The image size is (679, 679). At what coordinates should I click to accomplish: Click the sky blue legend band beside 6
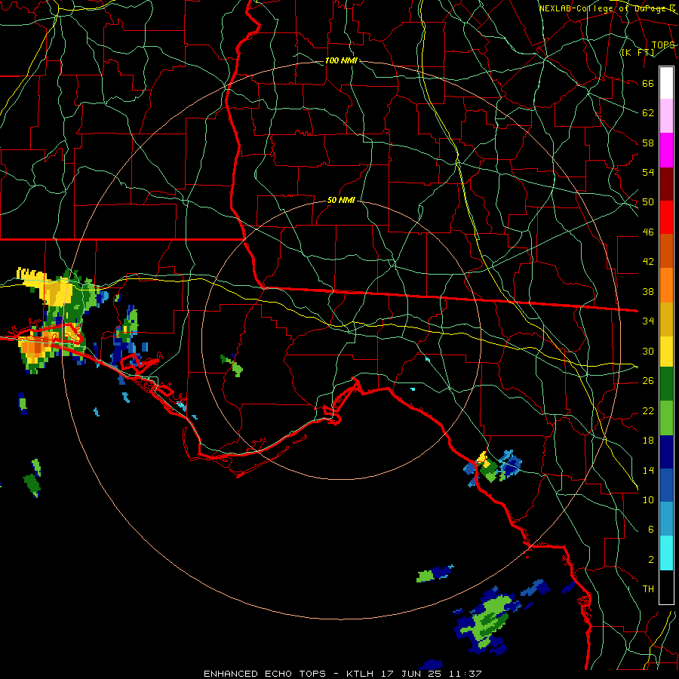tap(666, 519)
